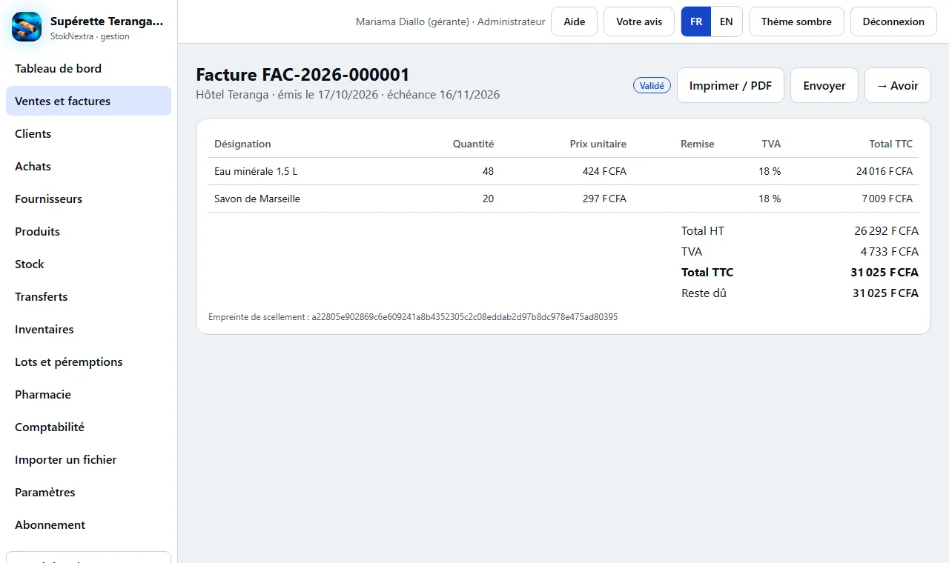Click the Quantité column header
This screenshot has width=949, height=563.
click(x=473, y=144)
